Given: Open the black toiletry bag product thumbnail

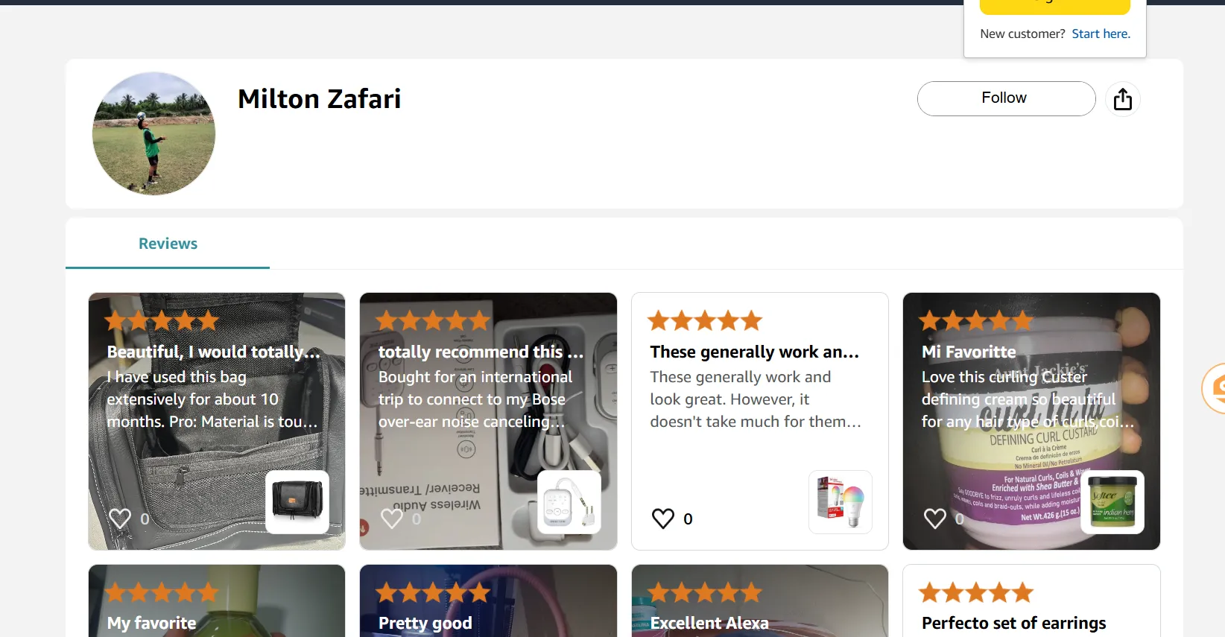Looking at the screenshot, I should tap(297, 501).
